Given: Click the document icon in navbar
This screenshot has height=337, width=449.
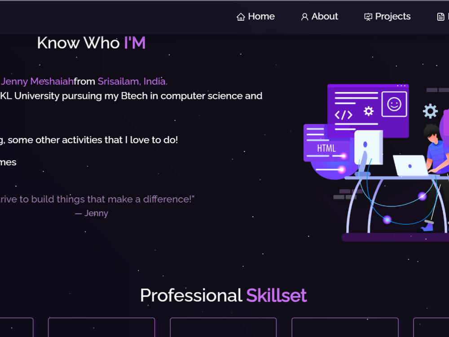Looking at the screenshot, I should point(441,17).
